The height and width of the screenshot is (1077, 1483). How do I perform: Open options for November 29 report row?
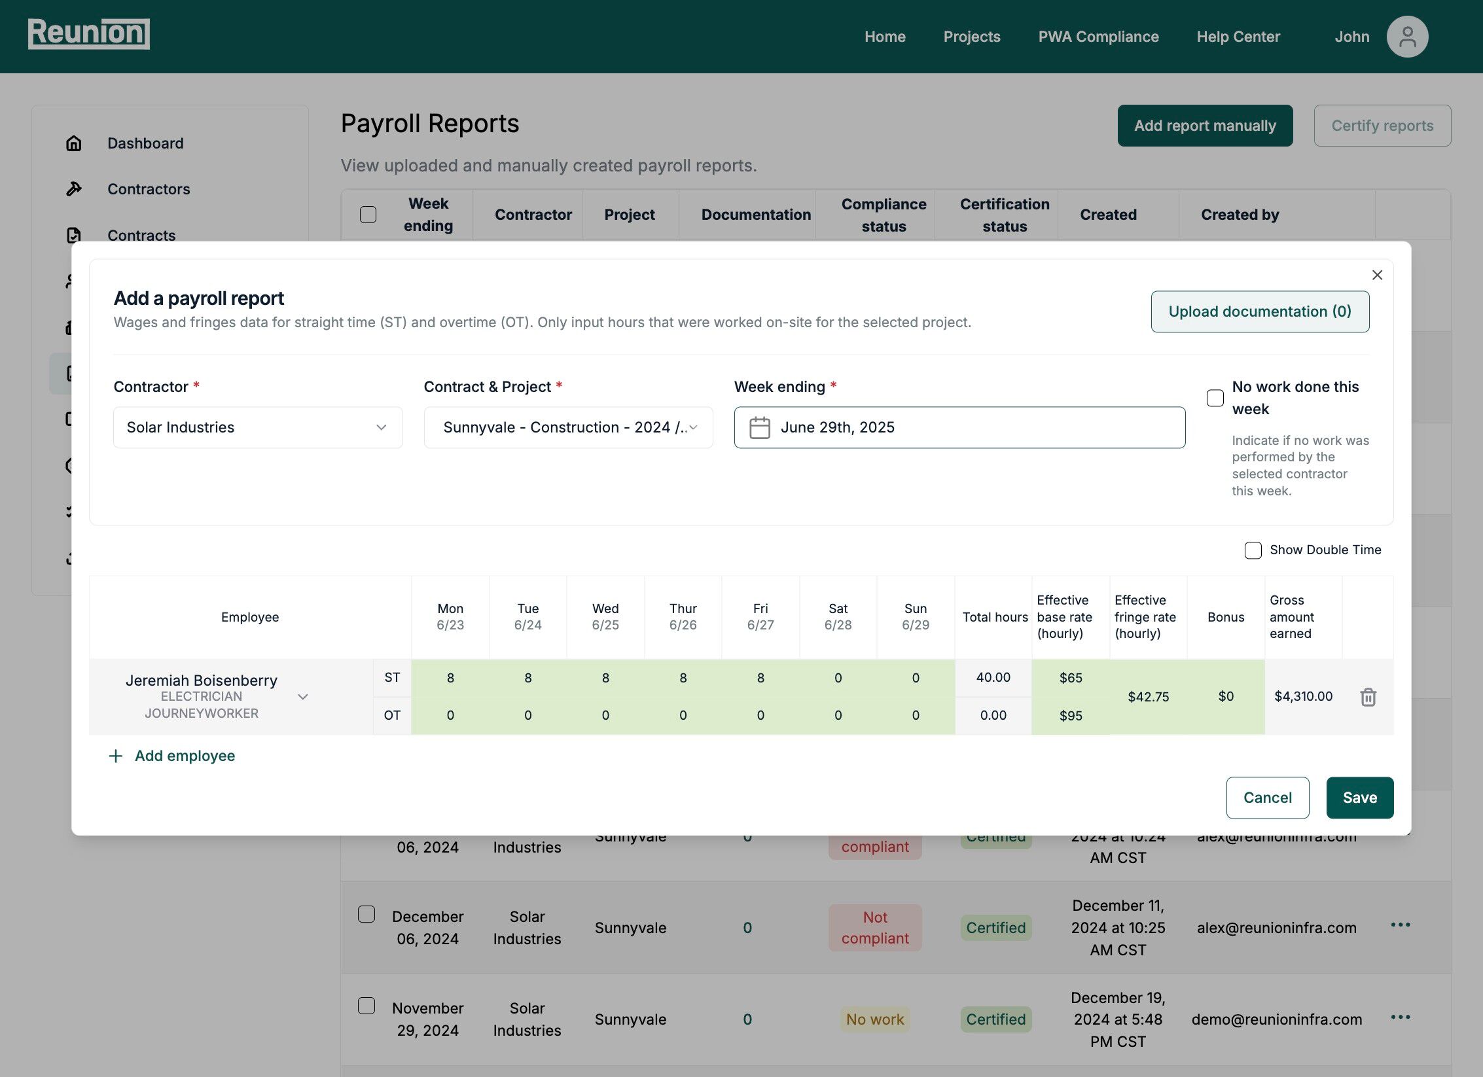(1400, 1017)
